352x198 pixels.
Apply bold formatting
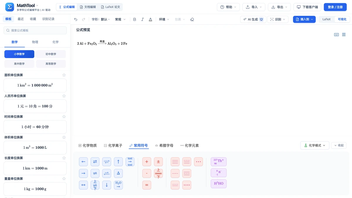135,19
